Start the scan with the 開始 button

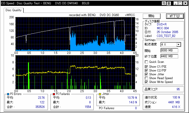point(152,16)
